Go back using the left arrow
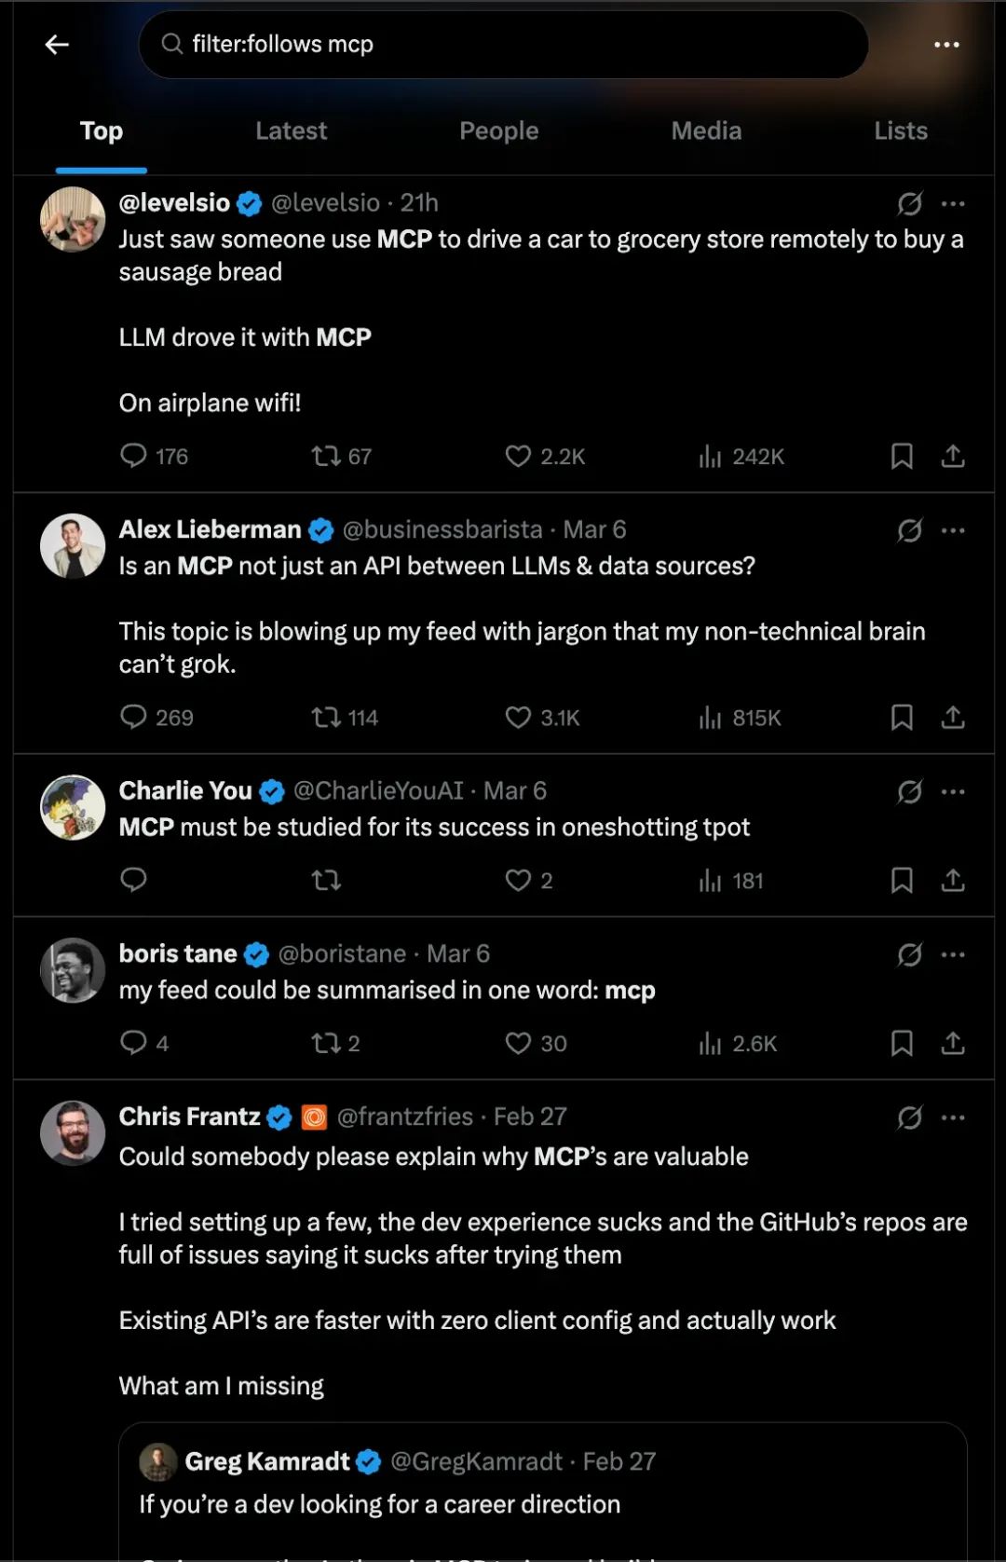This screenshot has height=1562, width=1006. pos(57,45)
